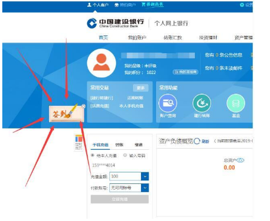Viewport: 270px width, 221px height.
Task: Click the small rounded button beside points 1022
Action: 186,72
